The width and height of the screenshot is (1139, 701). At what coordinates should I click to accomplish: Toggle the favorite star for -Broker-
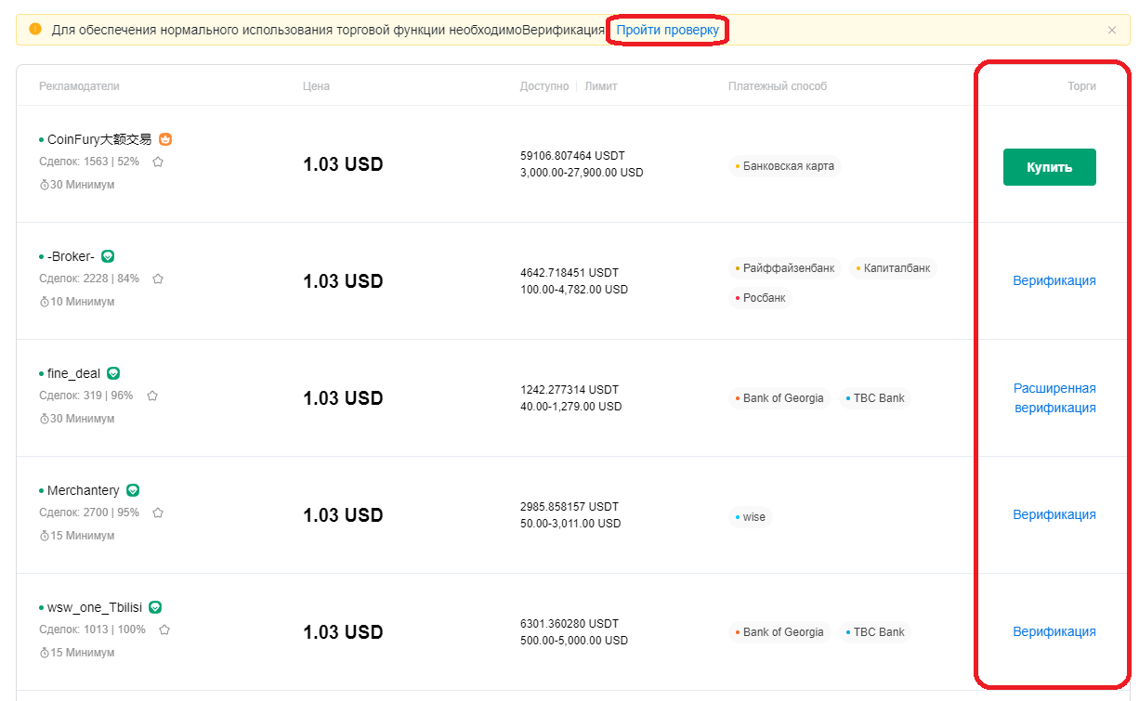[x=158, y=279]
